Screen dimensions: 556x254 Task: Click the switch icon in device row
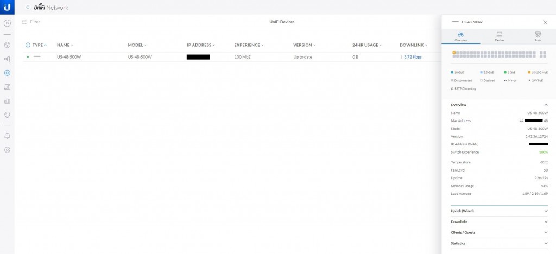(x=37, y=56)
